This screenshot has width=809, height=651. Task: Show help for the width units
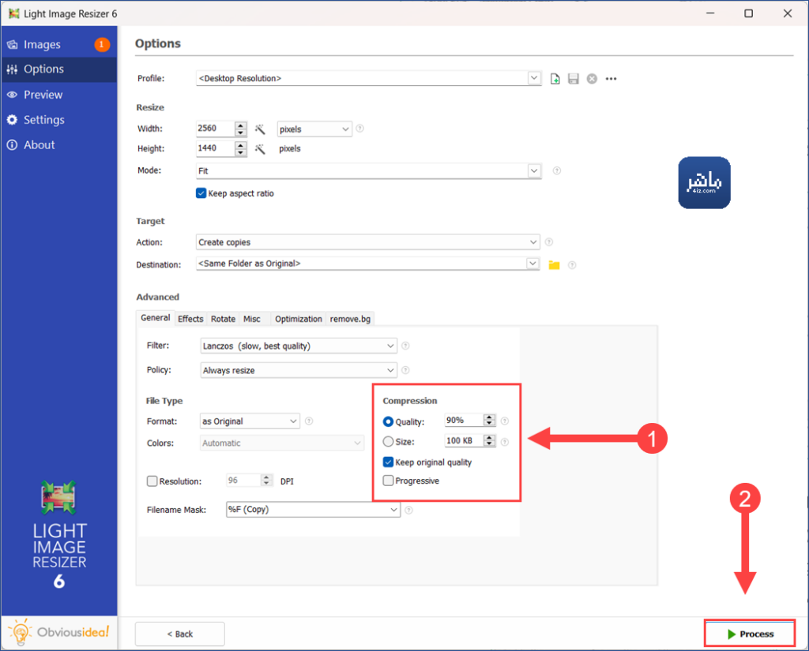click(x=359, y=129)
